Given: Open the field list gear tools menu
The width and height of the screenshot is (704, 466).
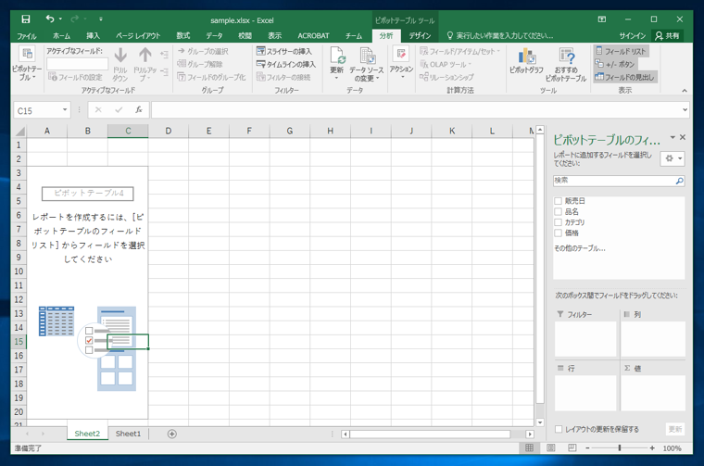Looking at the screenshot, I should coord(673,158).
